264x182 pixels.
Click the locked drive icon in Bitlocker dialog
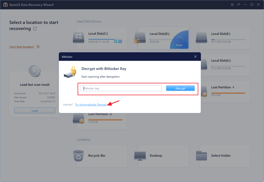[x=70, y=72]
